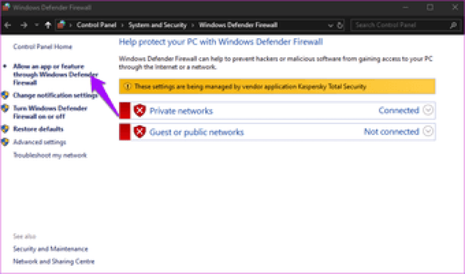Click the yellow Kaspersky managed settings banner

click(x=277, y=86)
